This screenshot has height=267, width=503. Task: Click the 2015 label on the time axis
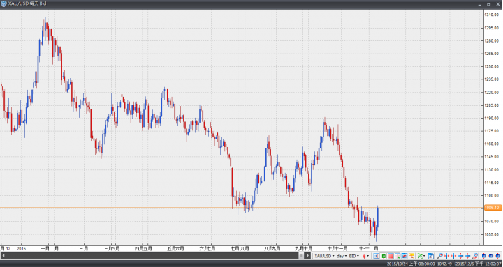(21, 248)
